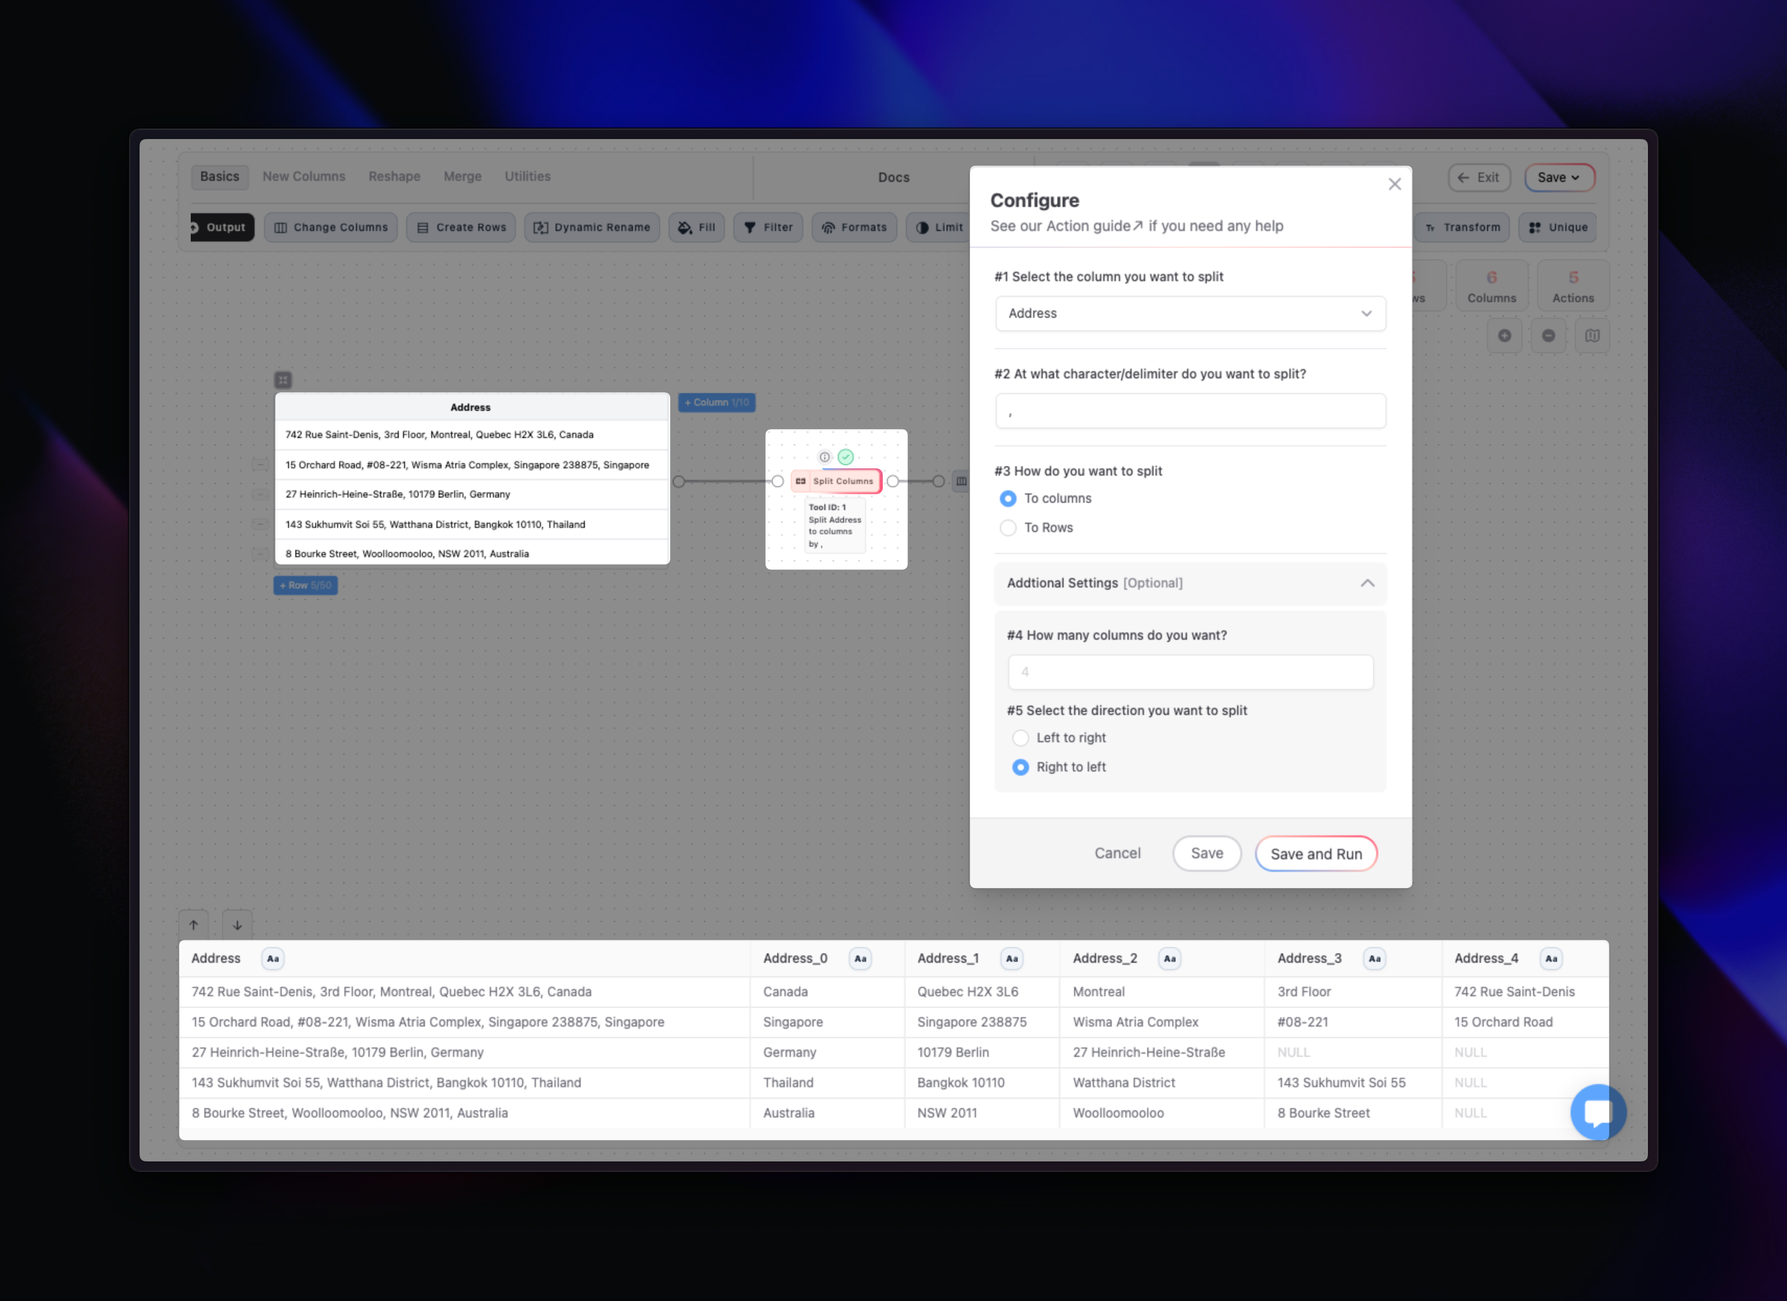Click the up arrow above results table
The height and width of the screenshot is (1301, 1787).
(x=194, y=925)
